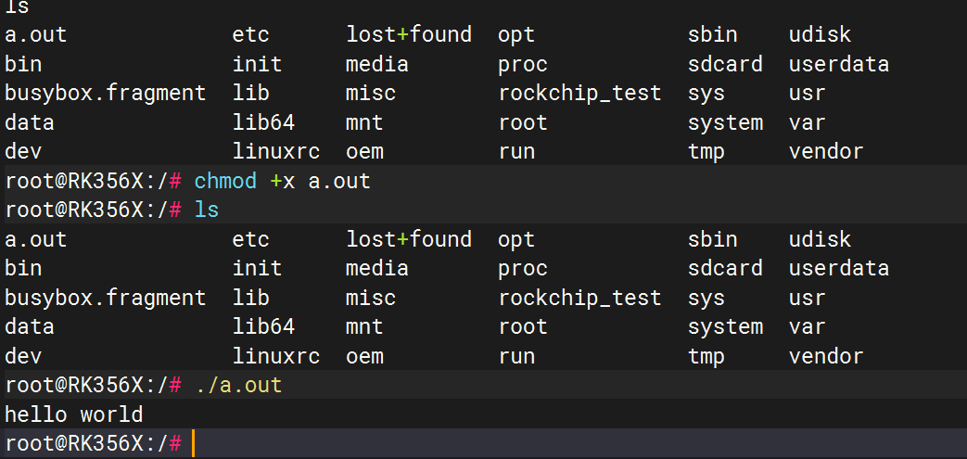967x459 pixels.
Task: Click the hello world output line
Action: pyautogui.click(x=74, y=414)
